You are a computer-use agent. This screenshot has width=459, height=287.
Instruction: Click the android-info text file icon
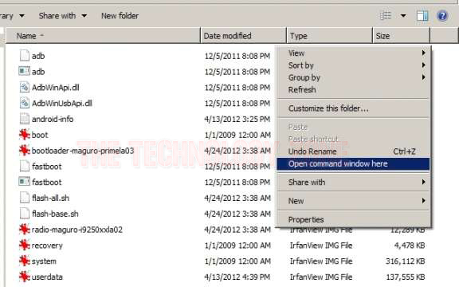25,119
